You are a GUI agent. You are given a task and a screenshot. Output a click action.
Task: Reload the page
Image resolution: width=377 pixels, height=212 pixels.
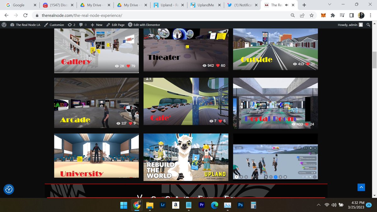coord(25,15)
